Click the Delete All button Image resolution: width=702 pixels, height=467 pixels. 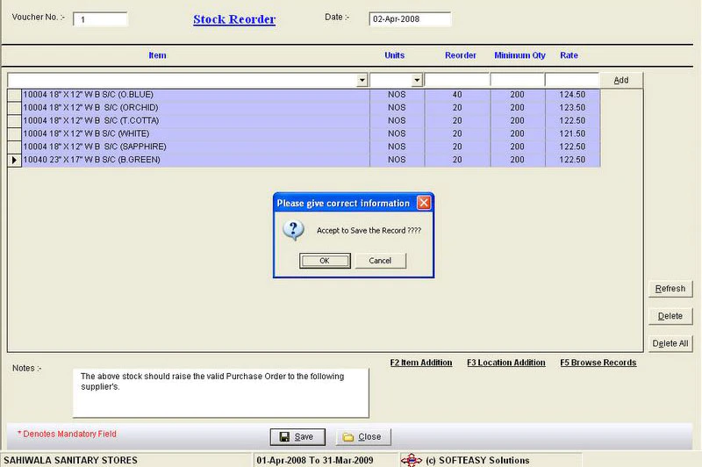(670, 343)
